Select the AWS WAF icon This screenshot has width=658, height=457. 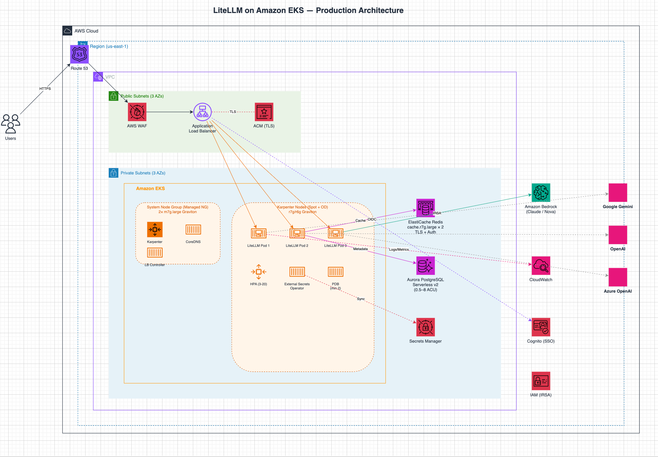[137, 112]
